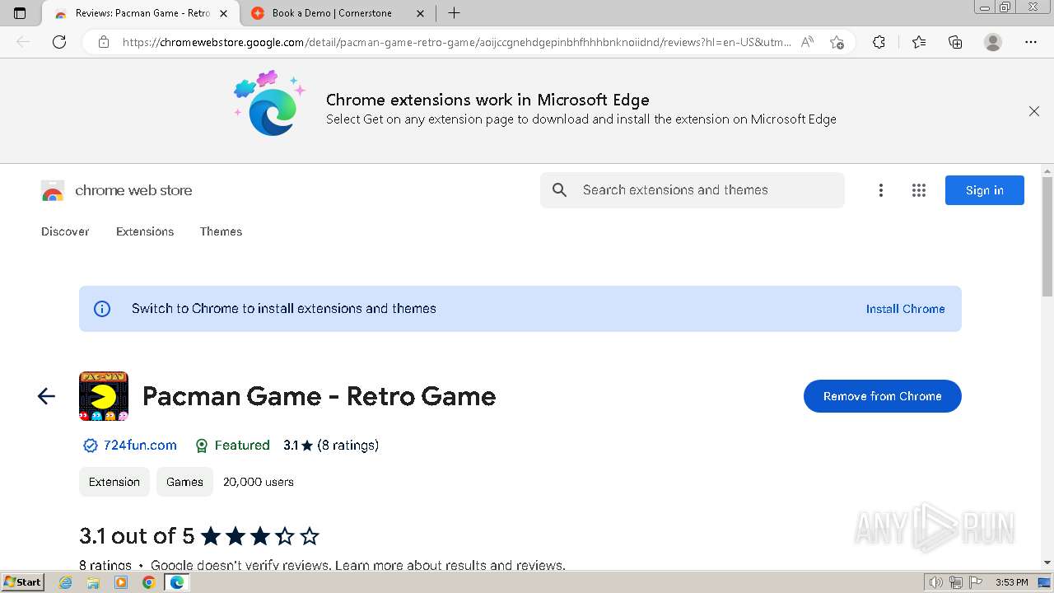Open the web store three-dot menu
The height and width of the screenshot is (593, 1054).
click(x=881, y=190)
